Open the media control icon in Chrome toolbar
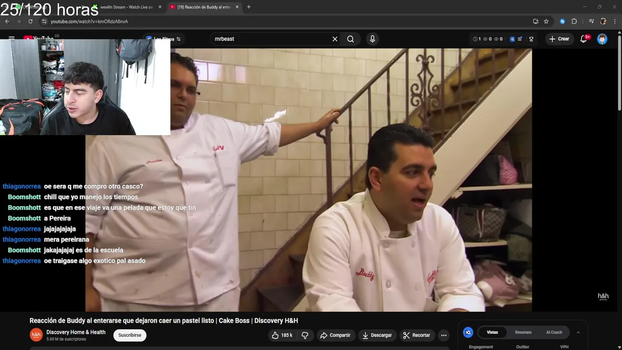 pyautogui.click(x=591, y=21)
